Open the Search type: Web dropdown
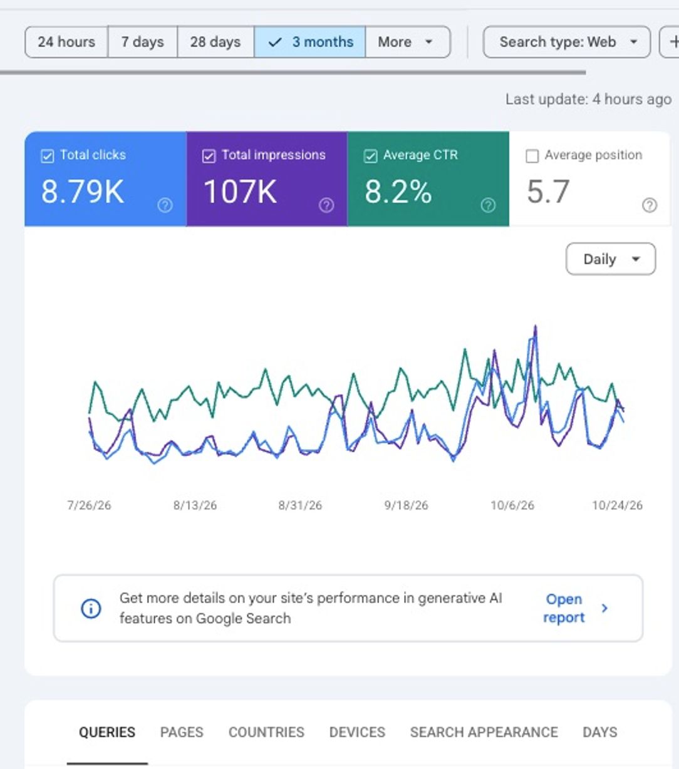Viewport: 679px width, 769px height. tap(567, 42)
